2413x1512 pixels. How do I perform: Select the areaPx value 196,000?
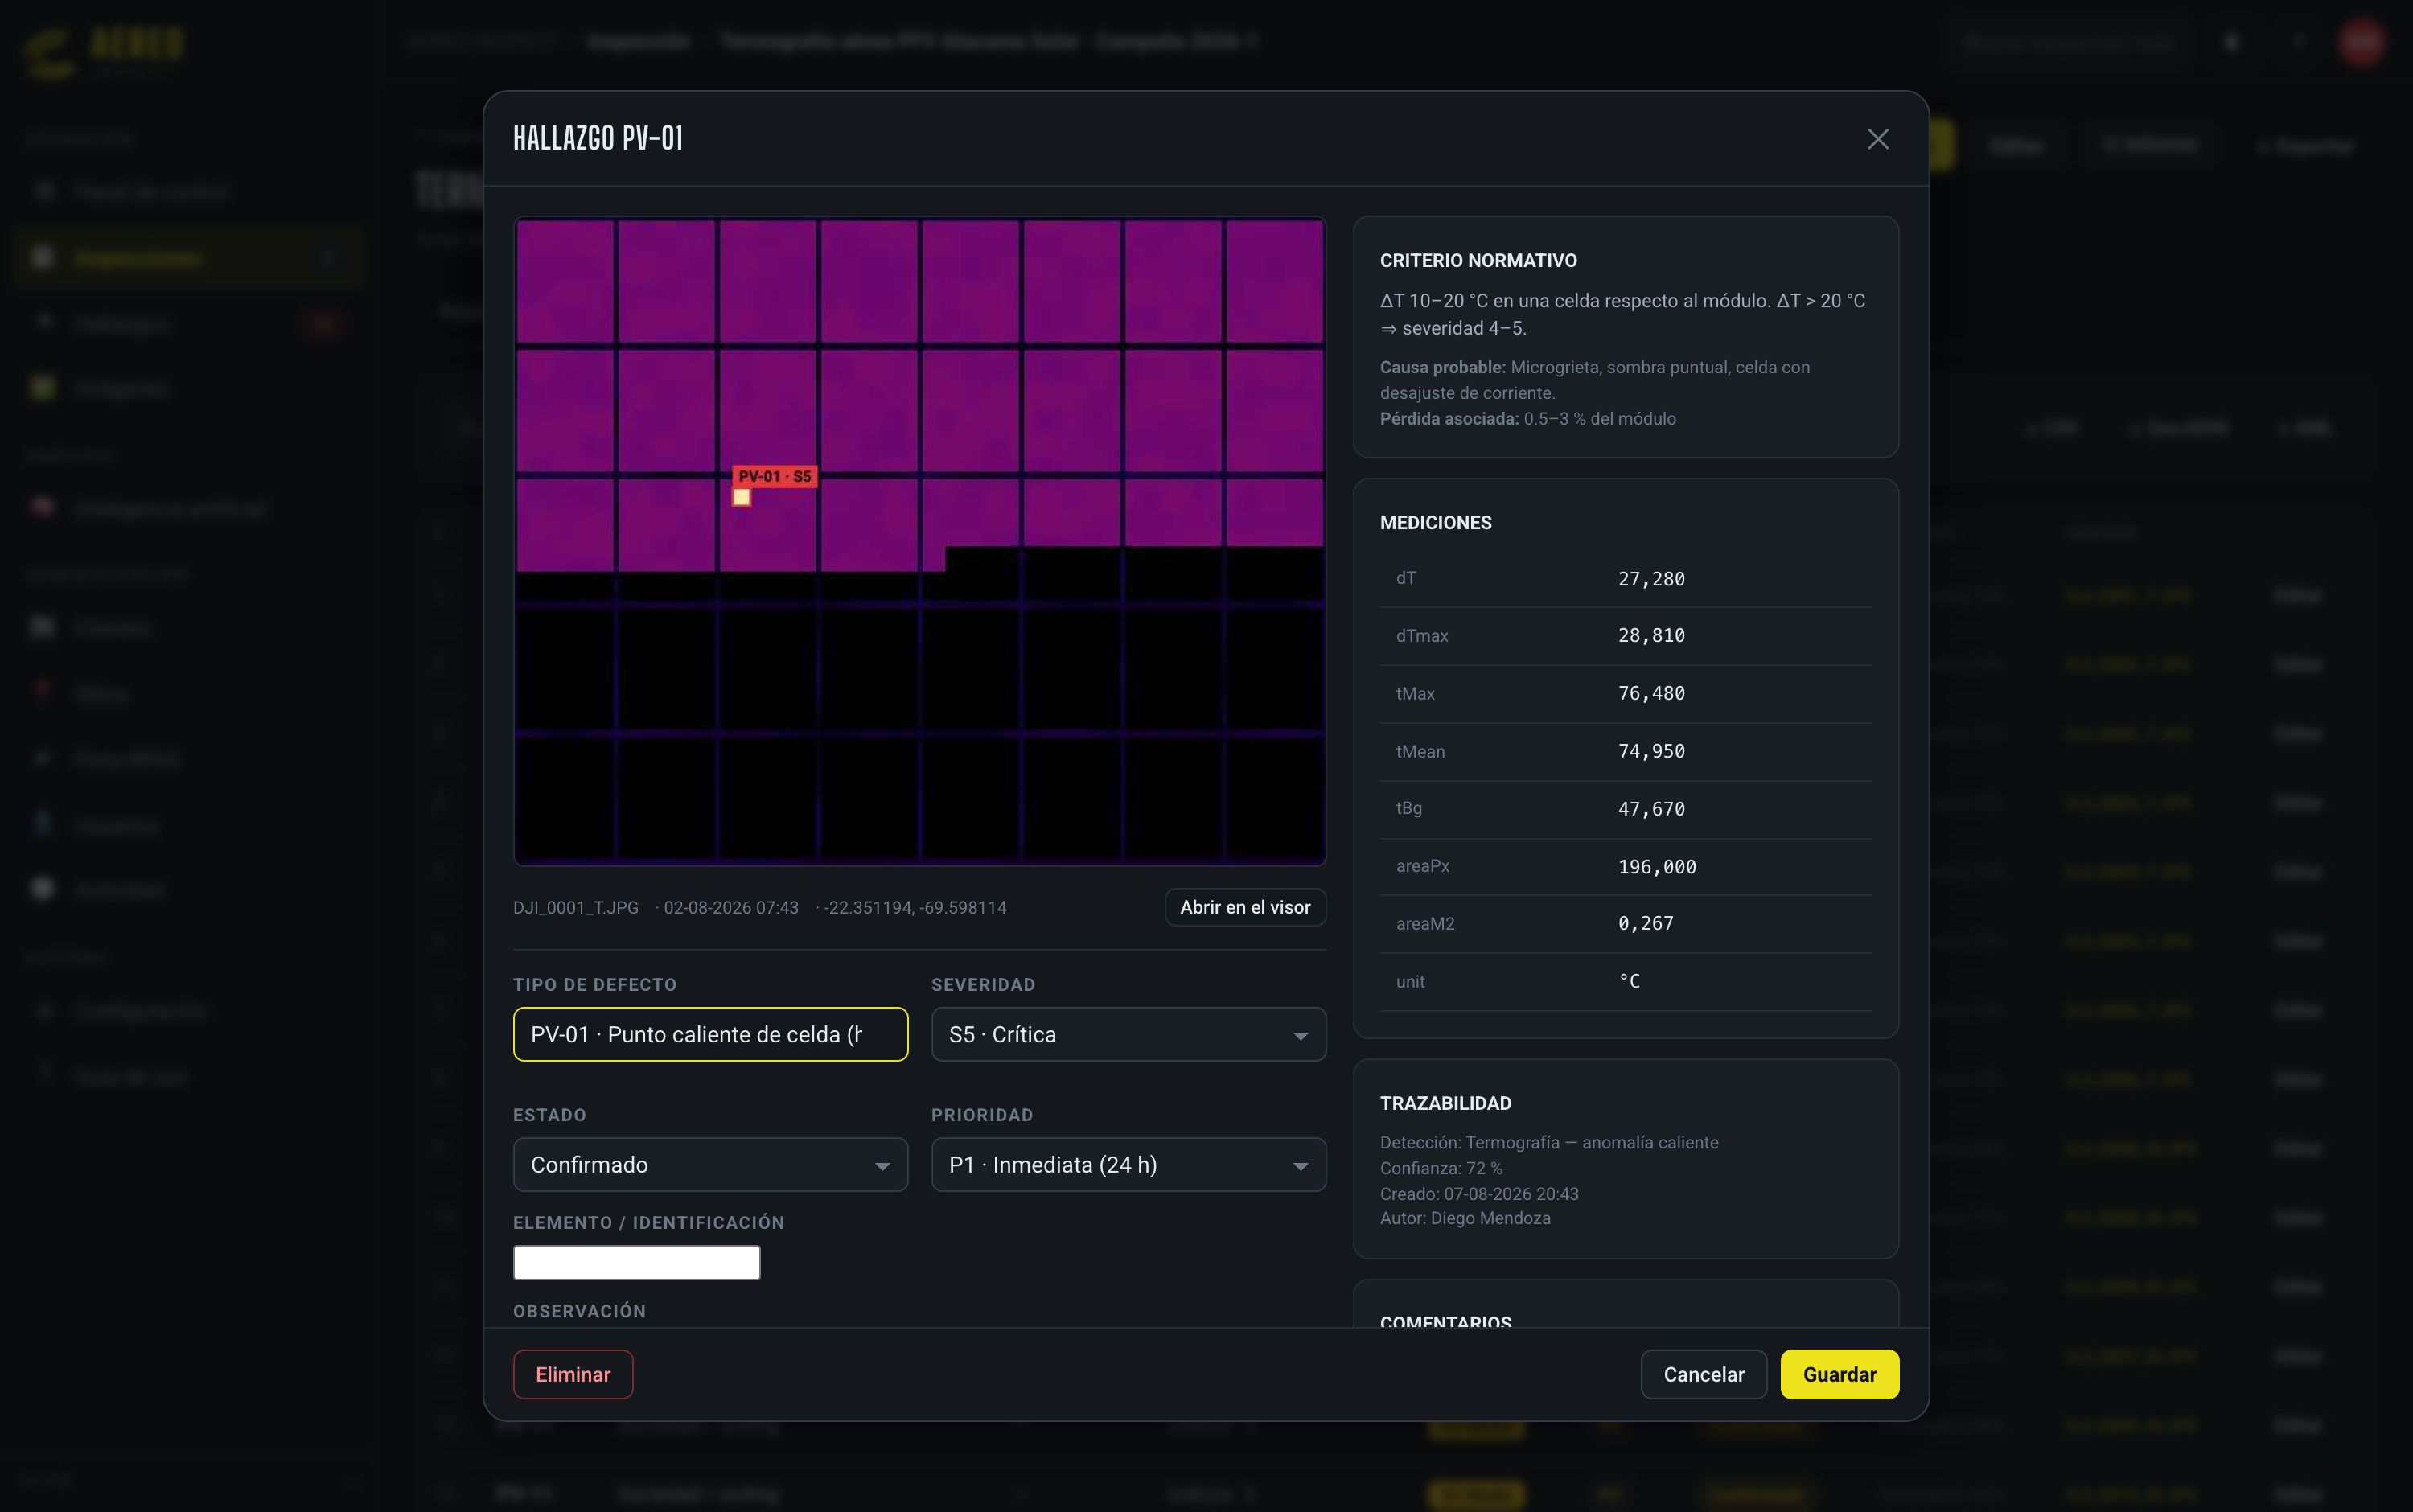(1657, 866)
